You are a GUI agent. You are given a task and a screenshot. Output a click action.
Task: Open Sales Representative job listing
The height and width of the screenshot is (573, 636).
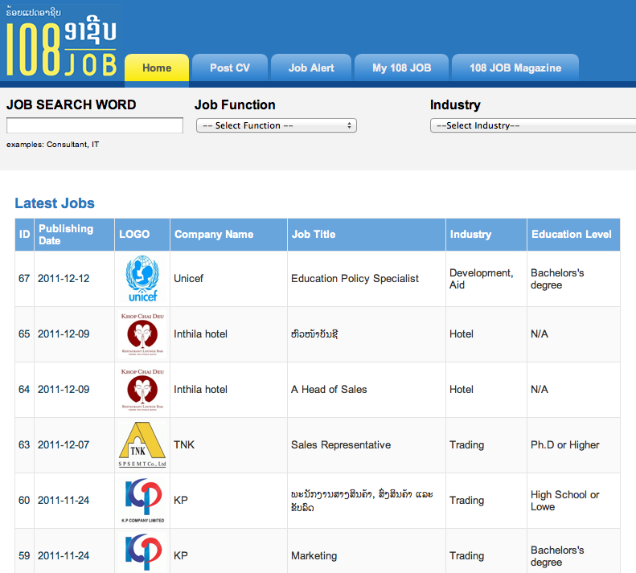pyautogui.click(x=341, y=445)
